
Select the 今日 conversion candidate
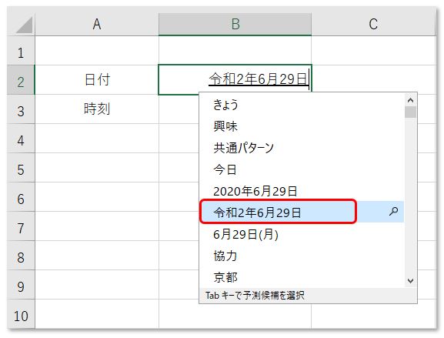302,169
